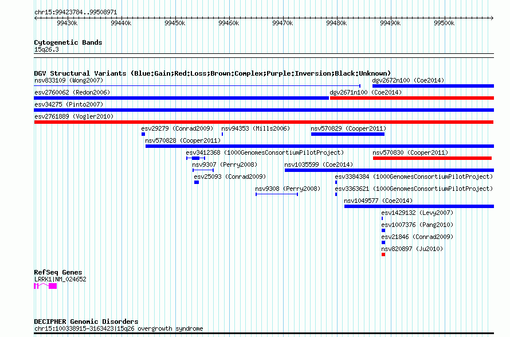Select the esv1429132 thin blue marker
Screen dimensions: 510x337
point(382,218)
